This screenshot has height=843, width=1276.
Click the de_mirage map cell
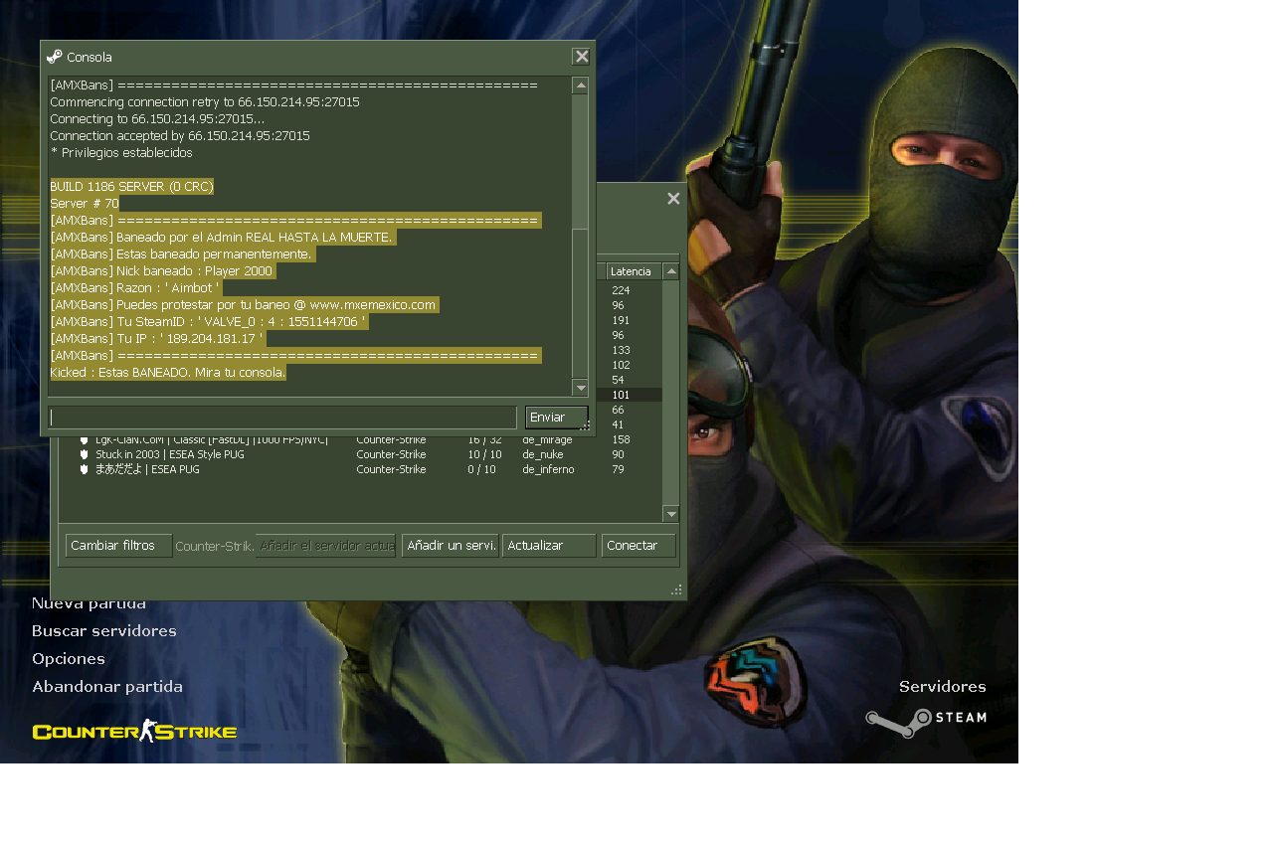547,439
